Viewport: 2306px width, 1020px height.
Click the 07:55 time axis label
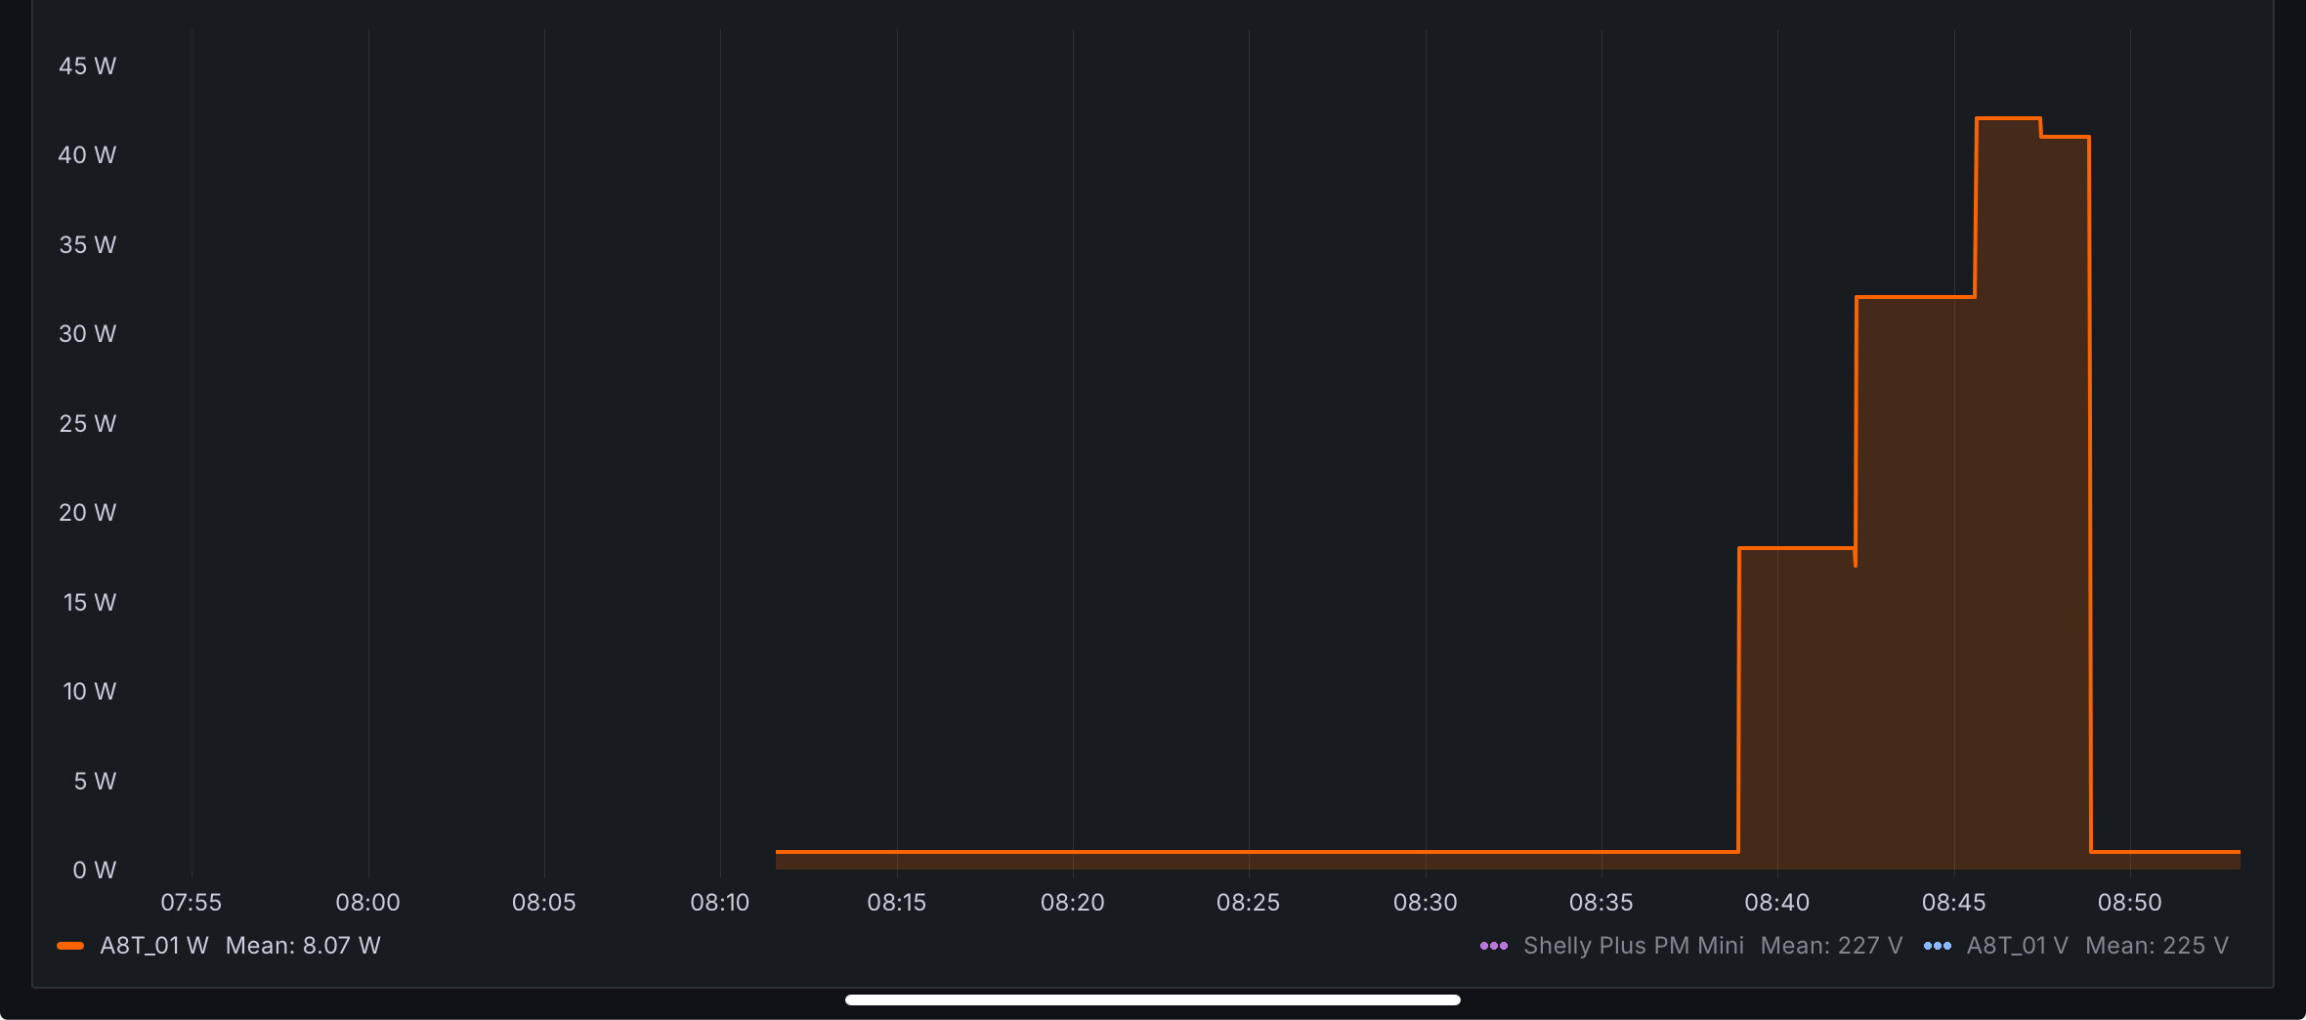192,903
